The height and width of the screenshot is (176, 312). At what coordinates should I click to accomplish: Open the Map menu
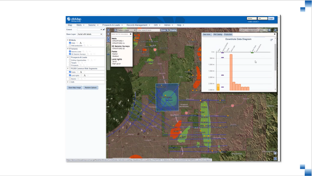70,25
